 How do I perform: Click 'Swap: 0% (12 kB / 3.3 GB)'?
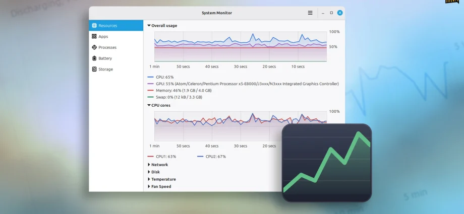pyautogui.click(x=179, y=97)
